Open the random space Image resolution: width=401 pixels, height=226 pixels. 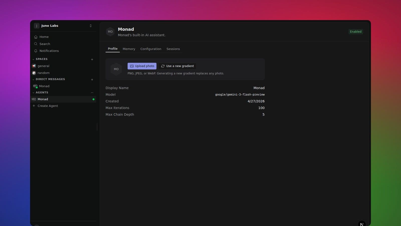click(x=63, y=73)
